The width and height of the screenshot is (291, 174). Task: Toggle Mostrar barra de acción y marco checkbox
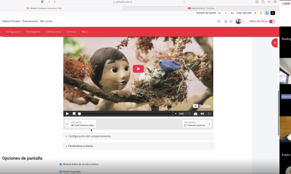[x=61, y=164]
